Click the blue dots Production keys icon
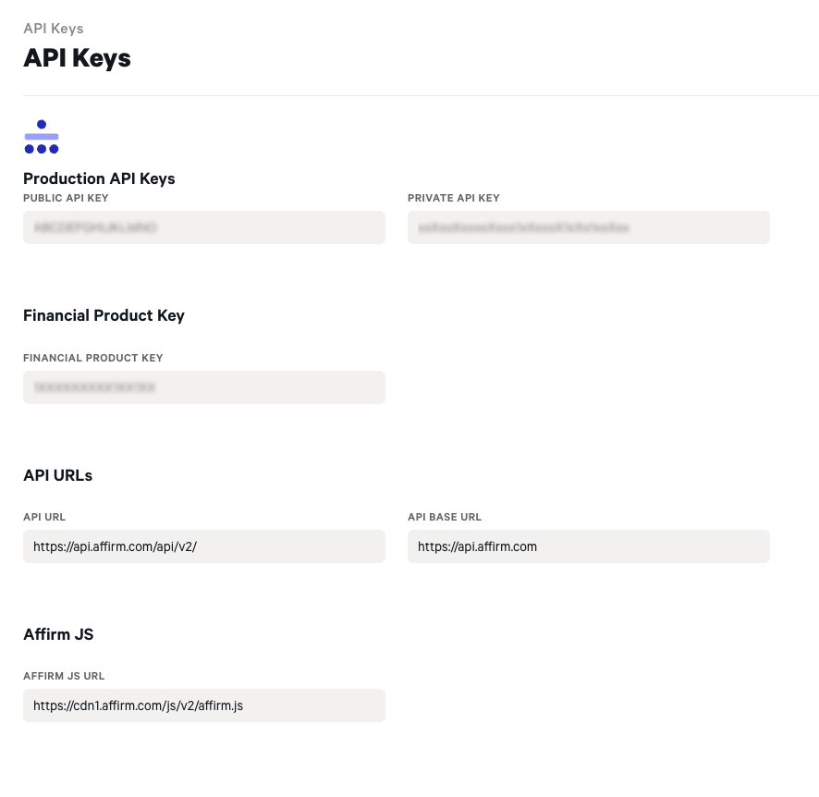Image resolution: width=819 pixels, height=797 pixels. [42, 137]
